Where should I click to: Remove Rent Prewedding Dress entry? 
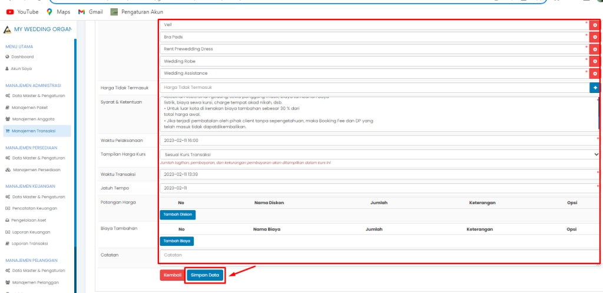[595, 49]
